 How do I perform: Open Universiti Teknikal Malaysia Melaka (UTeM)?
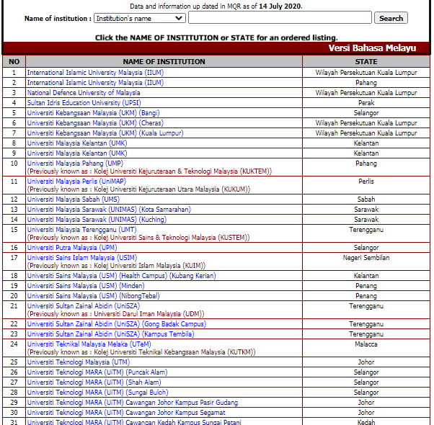pyautogui.click(x=89, y=344)
